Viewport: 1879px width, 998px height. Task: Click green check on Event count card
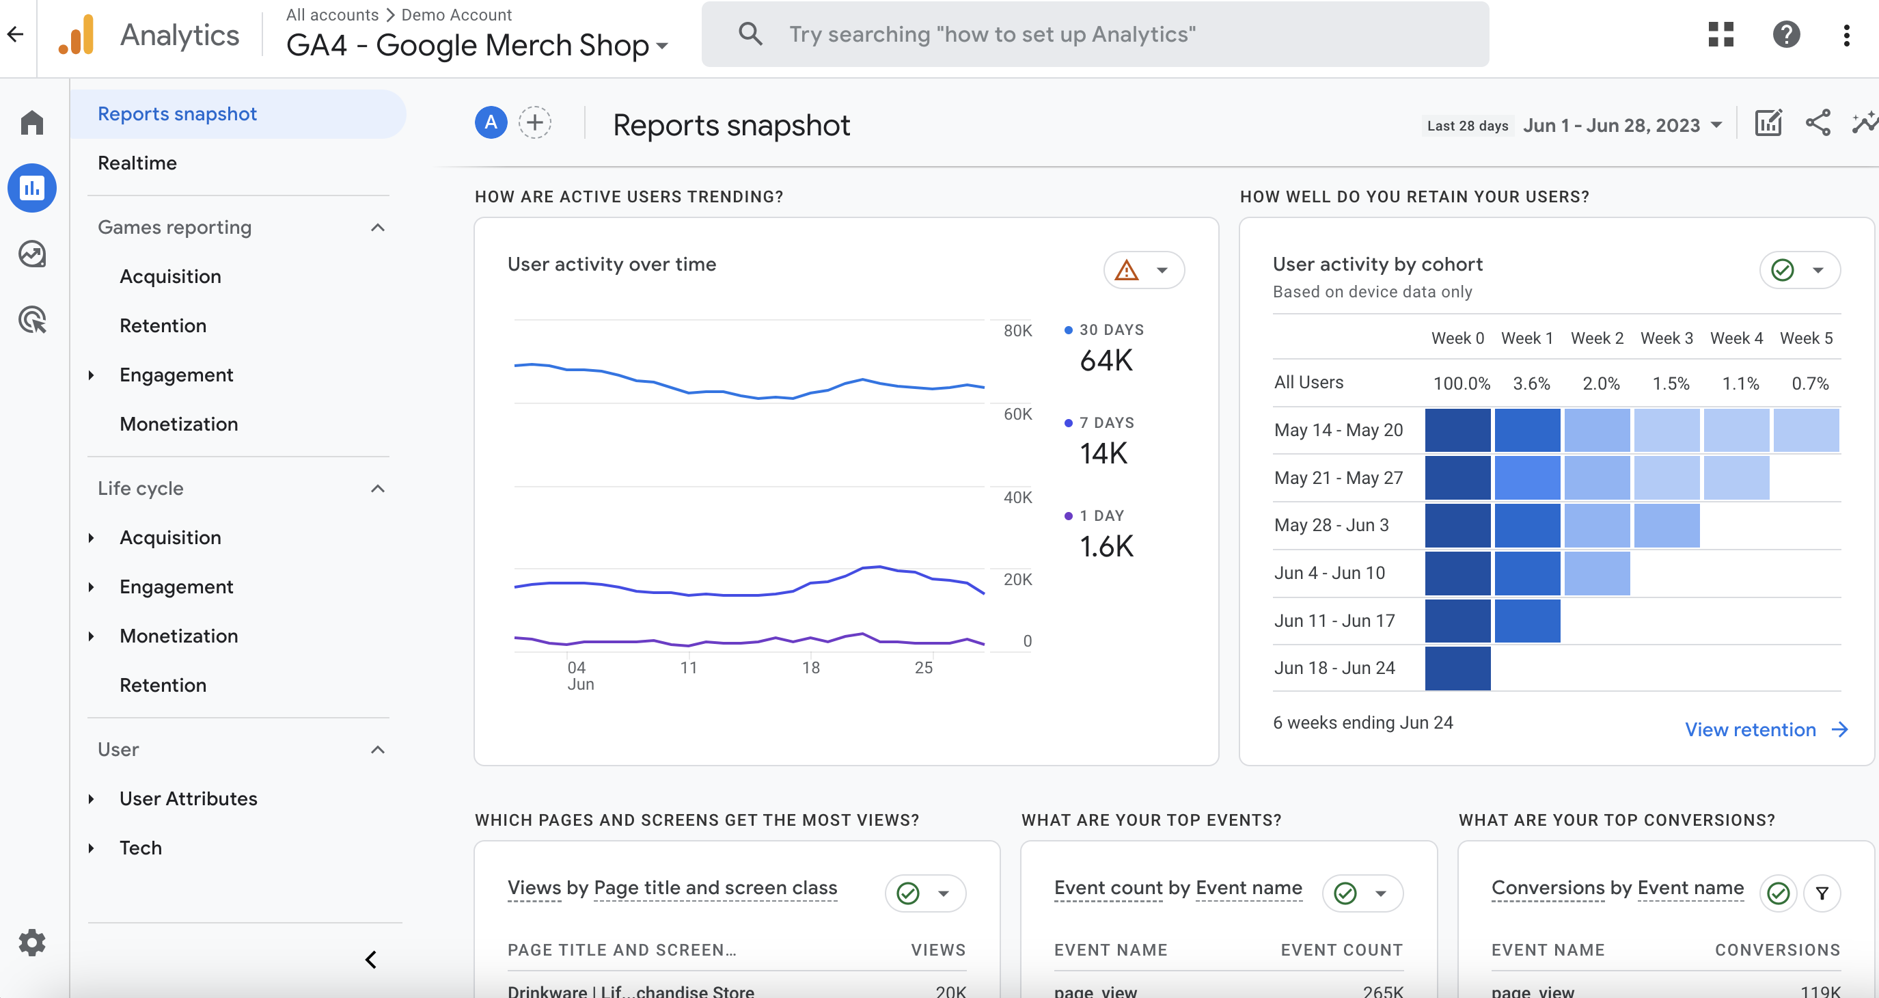point(1345,893)
